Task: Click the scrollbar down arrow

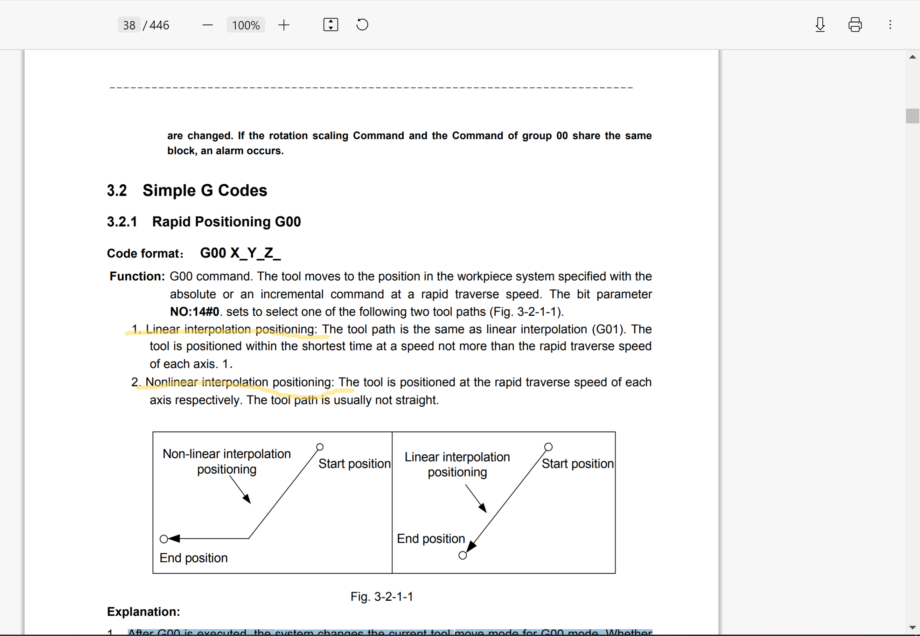Action: [x=912, y=628]
